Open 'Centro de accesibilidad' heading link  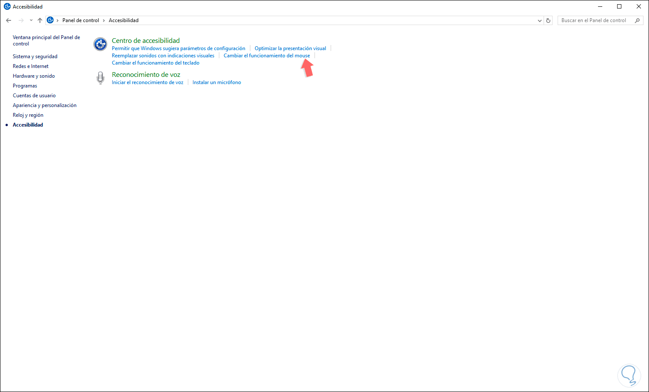[146, 41]
